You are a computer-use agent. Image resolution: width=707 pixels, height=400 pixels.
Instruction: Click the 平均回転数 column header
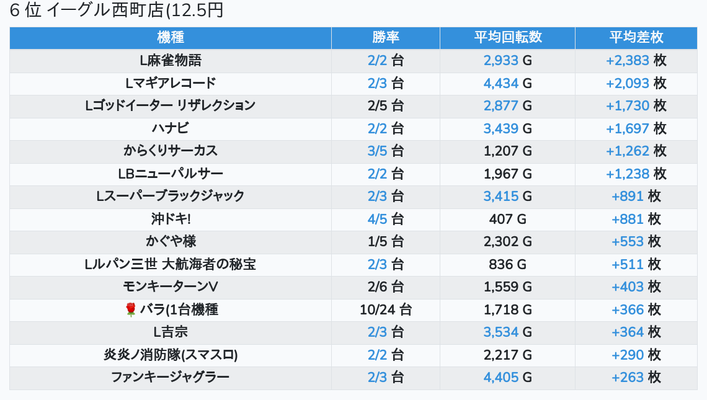pos(508,37)
